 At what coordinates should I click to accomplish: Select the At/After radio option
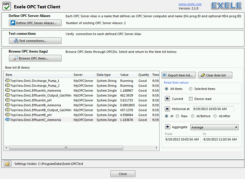pos(215,116)
